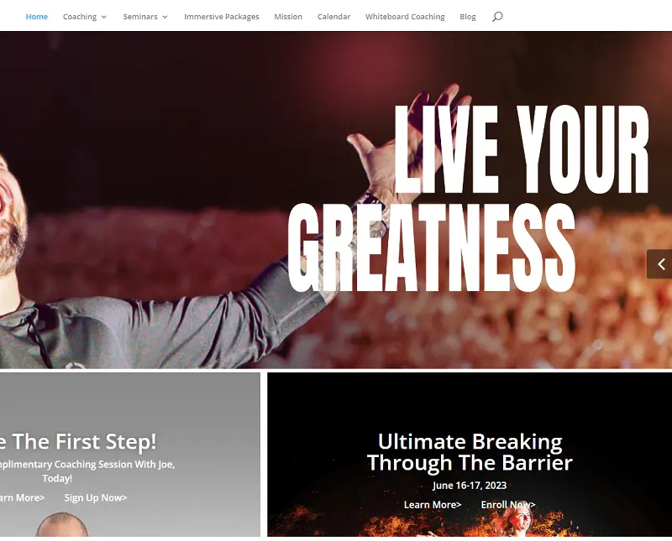Screen dimensions: 672x541
Task: Open the Blog link
Action: pyautogui.click(x=468, y=17)
